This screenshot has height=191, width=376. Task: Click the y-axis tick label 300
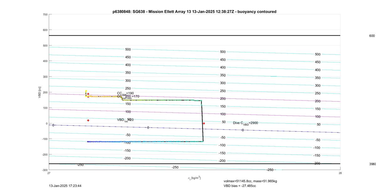45,77
